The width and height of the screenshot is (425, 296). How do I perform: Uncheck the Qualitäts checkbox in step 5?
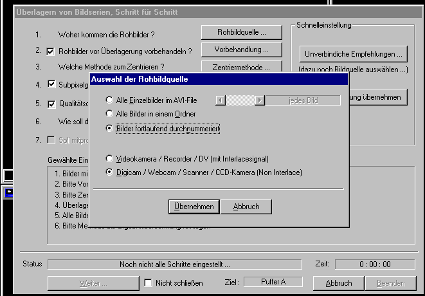(x=51, y=104)
